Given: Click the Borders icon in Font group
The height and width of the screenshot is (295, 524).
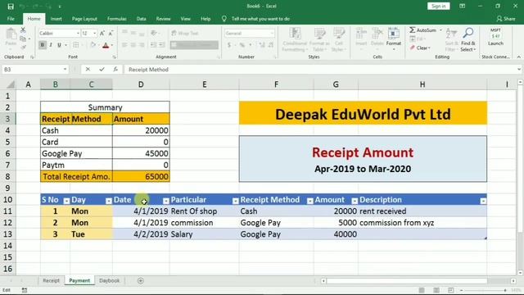Looking at the screenshot, I should (x=76, y=45).
